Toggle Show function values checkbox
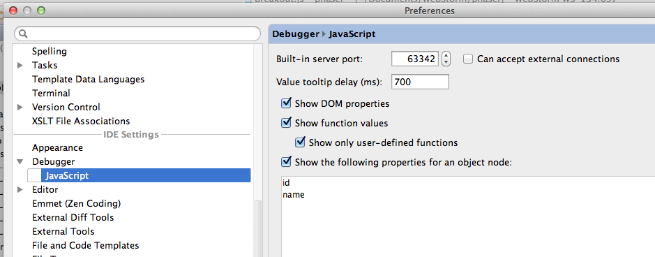Viewport: 655px width, 257px height. coord(286,123)
